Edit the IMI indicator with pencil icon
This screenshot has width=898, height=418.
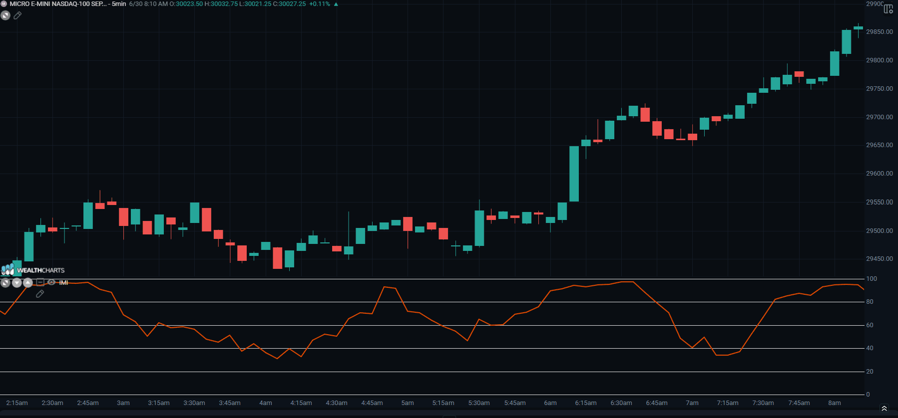click(40, 294)
